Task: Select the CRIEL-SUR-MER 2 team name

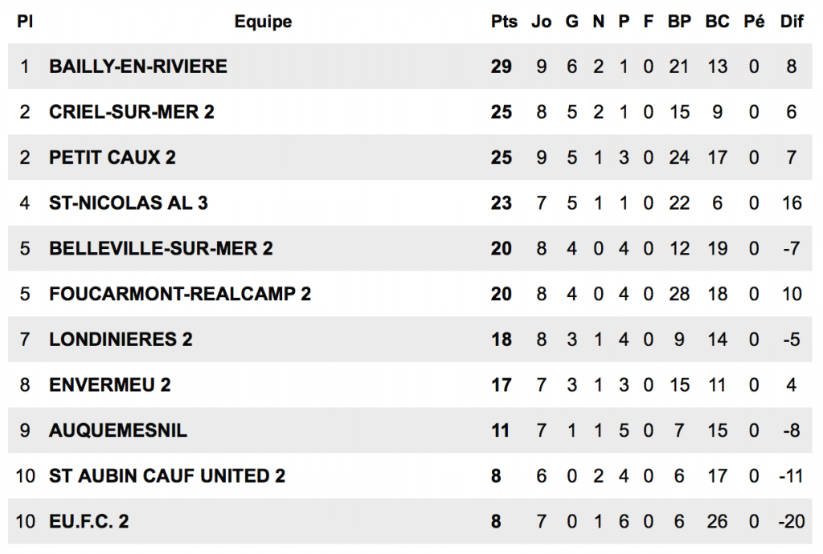Action: click(x=132, y=112)
